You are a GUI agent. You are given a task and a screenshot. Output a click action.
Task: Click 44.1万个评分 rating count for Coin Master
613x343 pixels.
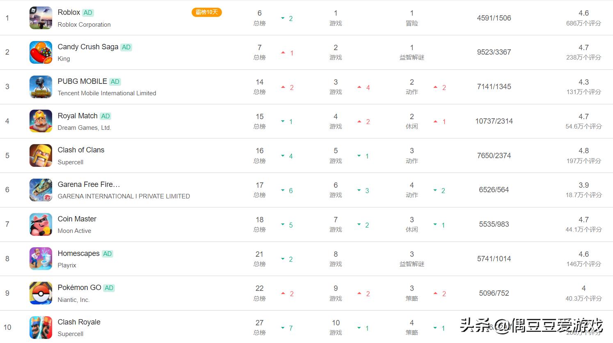point(583,230)
